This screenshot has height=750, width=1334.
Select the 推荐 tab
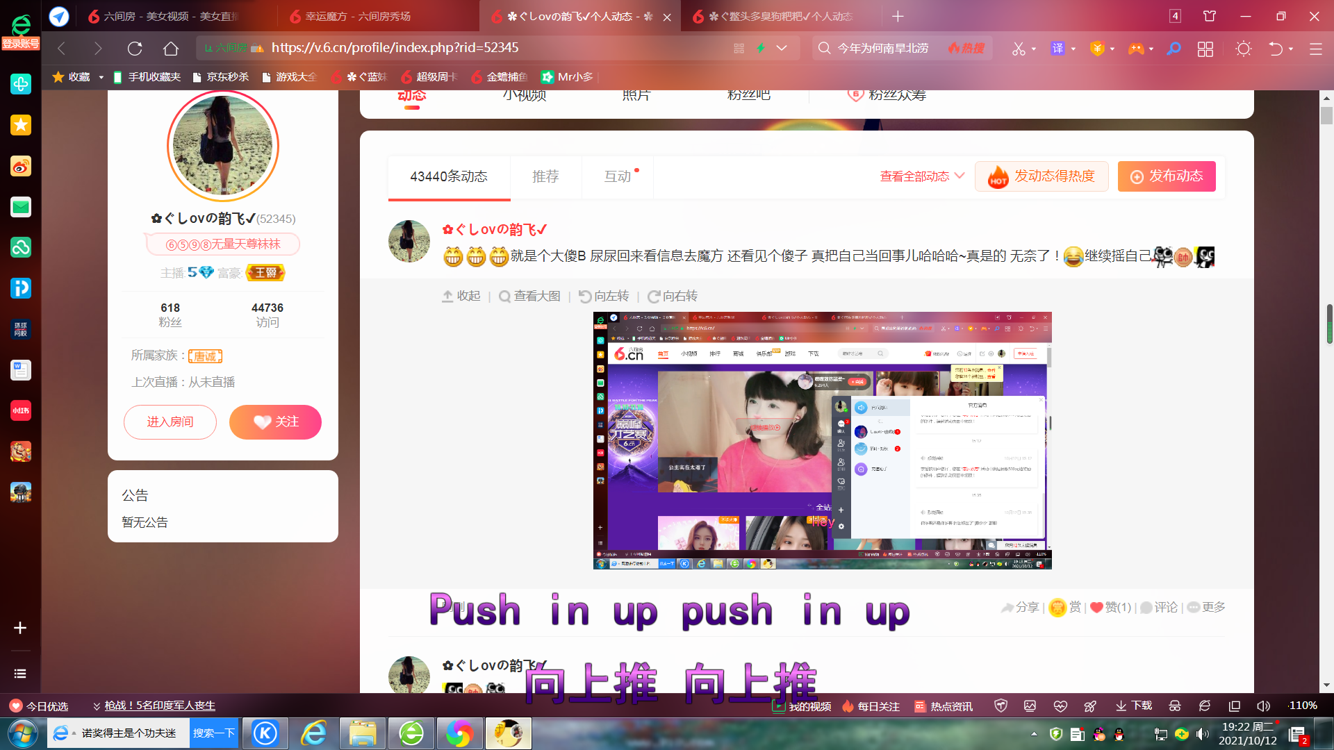[545, 176]
